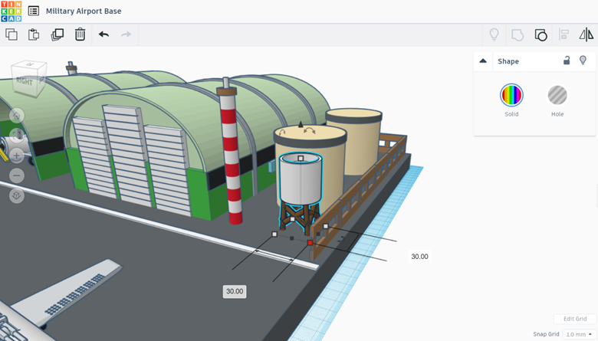Viewport: 598px width, 341px height.
Task: Switch to orthographic view cube icon
Action: point(16,195)
